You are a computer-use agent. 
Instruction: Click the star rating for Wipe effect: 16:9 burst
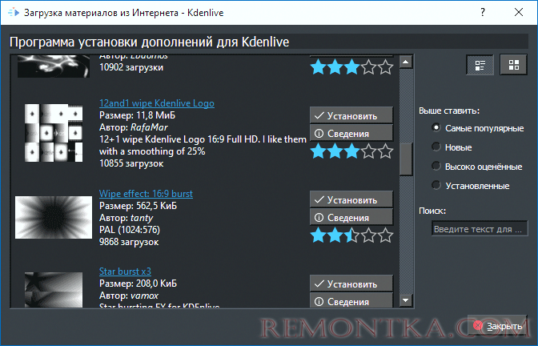[x=351, y=235]
